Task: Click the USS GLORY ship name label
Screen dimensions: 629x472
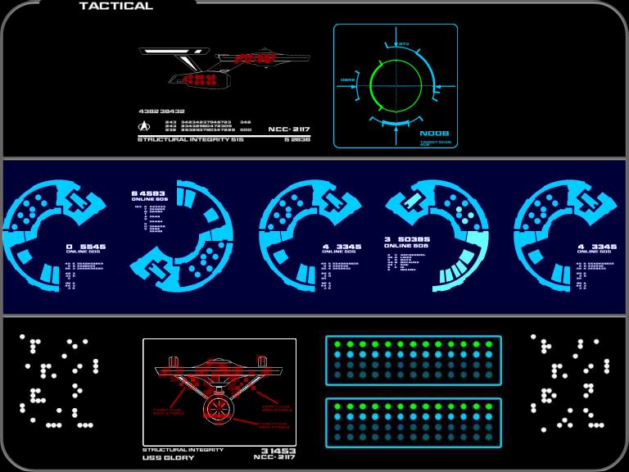Action: coord(168,457)
